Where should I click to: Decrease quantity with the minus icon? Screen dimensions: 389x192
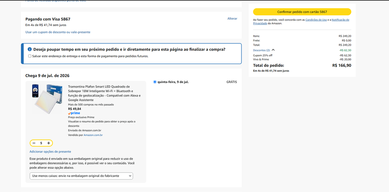point(34,143)
